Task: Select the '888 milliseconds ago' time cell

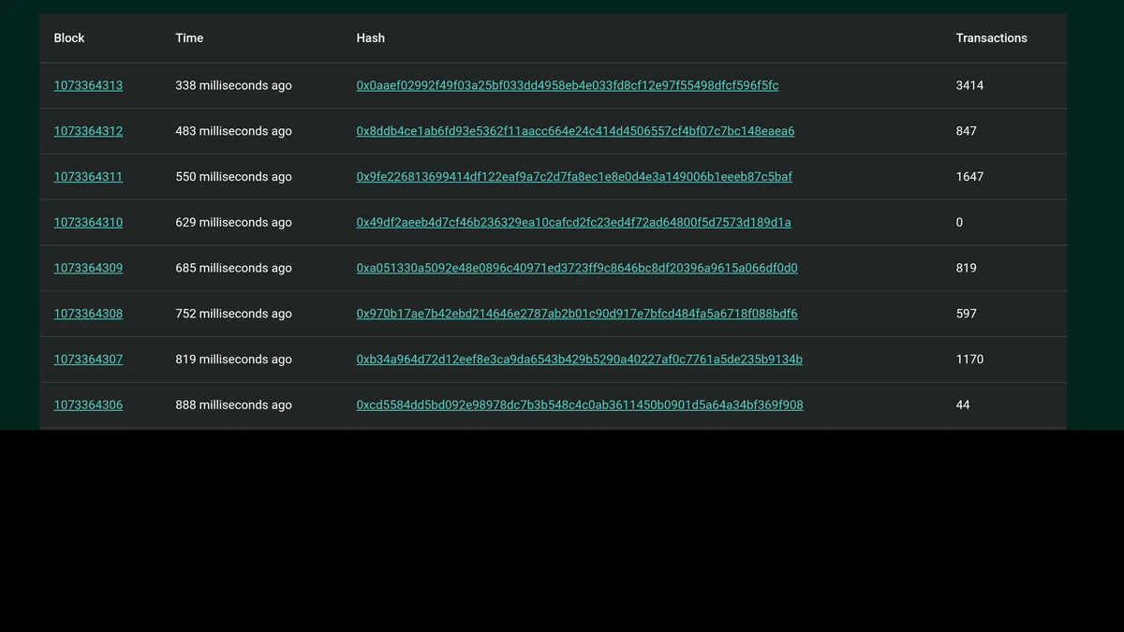Action: point(233,404)
